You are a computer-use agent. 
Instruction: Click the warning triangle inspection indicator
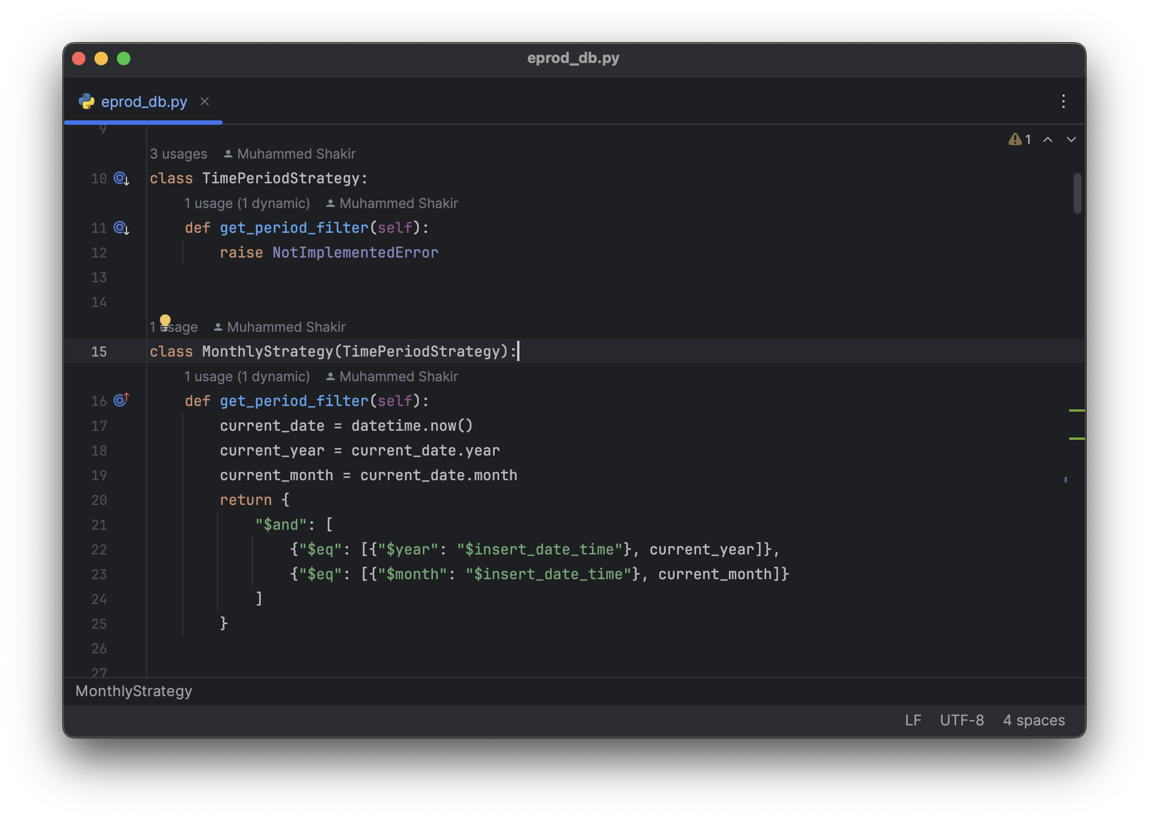pos(1015,139)
